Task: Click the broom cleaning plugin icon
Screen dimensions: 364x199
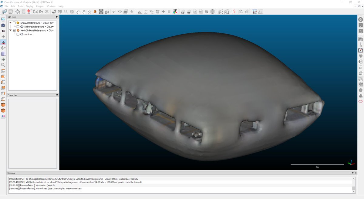Action: [x=360, y=44]
